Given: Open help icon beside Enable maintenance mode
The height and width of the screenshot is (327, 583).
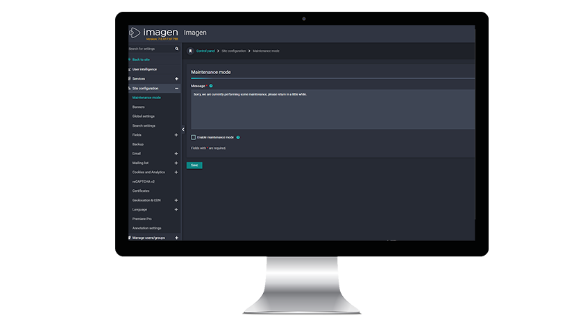Looking at the screenshot, I should (x=238, y=137).
